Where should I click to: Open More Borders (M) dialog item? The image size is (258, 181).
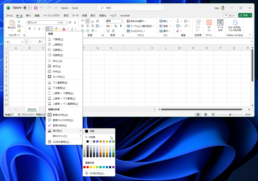[64, 142]
